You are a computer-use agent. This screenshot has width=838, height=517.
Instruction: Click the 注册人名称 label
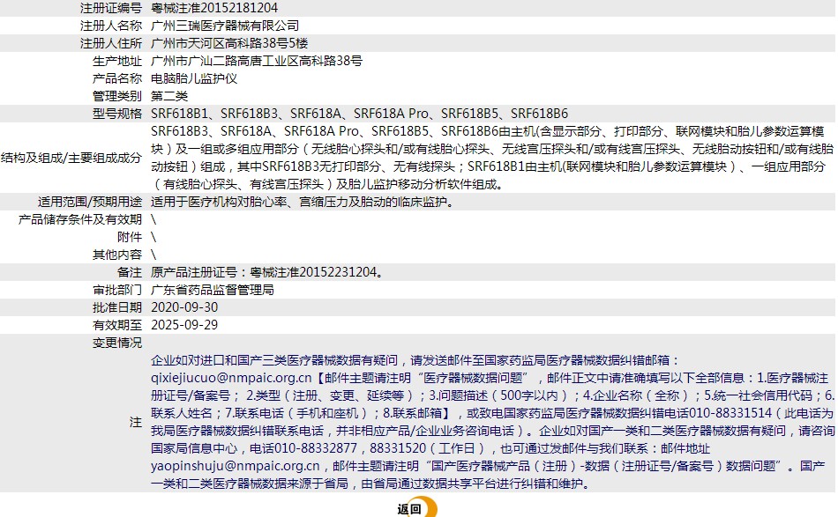pyautogui.click(x=111, y=26)
